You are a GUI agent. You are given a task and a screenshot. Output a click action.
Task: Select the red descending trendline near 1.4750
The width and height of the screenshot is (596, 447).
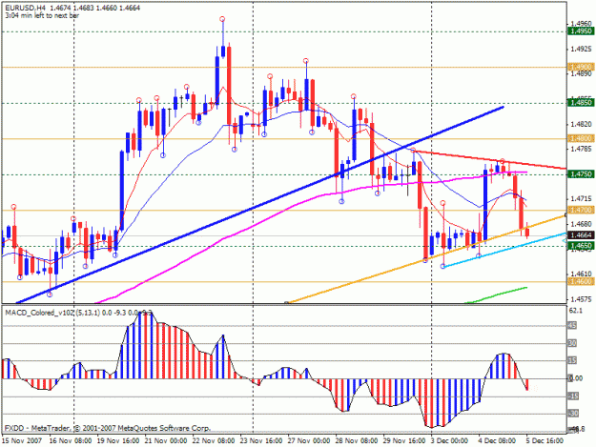490,160
